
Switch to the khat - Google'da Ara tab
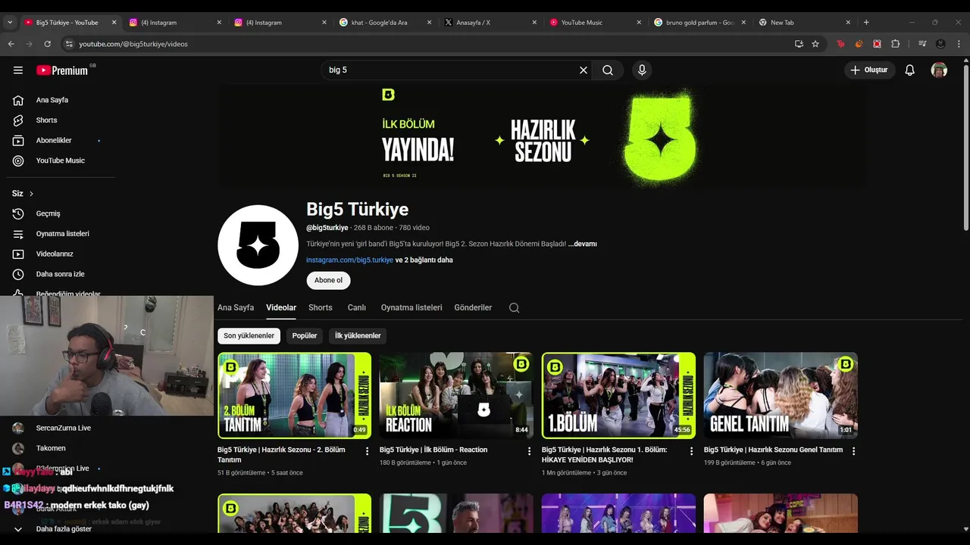[385, 23]
